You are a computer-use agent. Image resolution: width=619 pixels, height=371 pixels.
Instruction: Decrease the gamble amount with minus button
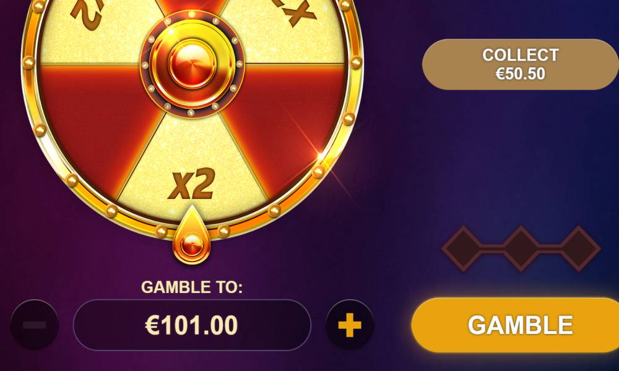35,325
